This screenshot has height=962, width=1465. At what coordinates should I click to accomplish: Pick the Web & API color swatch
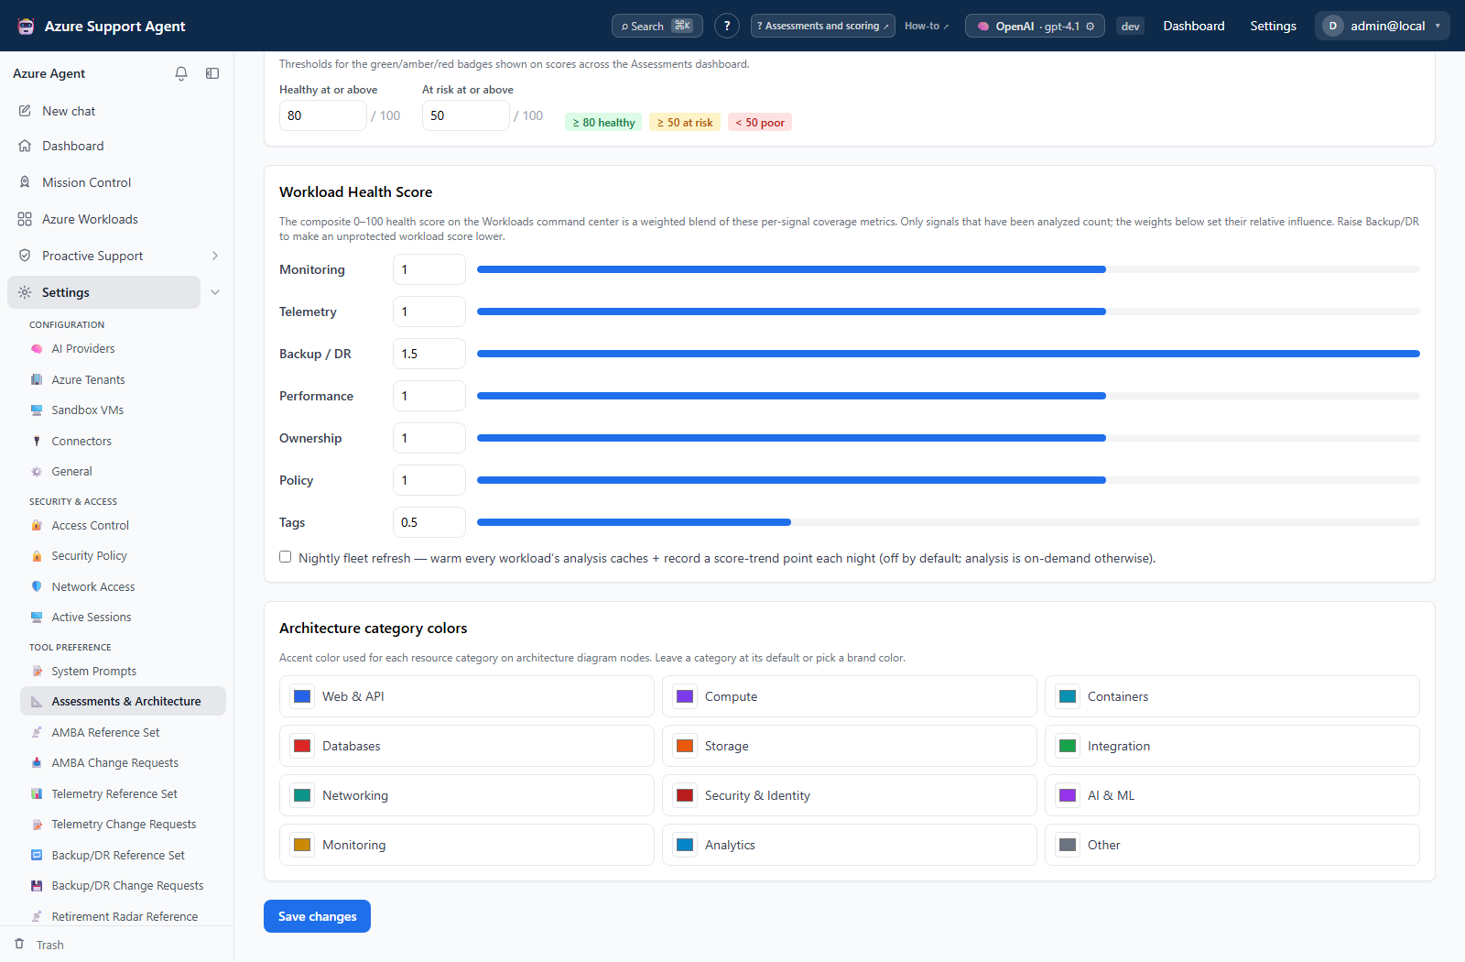tap(302, 696)
